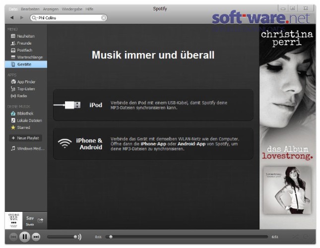The width and height of the screenshot is (320, 248).
Task: Click the Neue Playlist button
Action: [x=25, y=138]
